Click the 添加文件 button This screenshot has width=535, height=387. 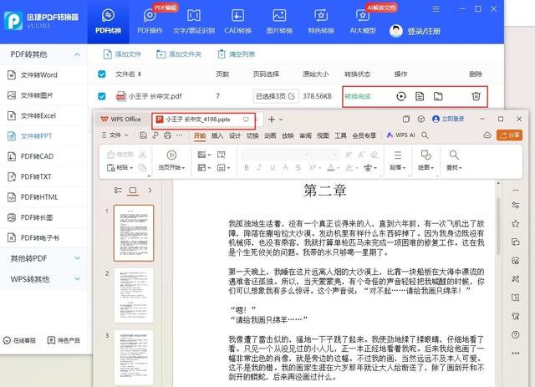tap(122, 54)
